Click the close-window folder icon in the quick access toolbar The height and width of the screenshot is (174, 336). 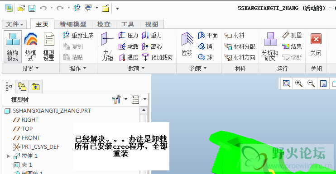tap(105, 8)
